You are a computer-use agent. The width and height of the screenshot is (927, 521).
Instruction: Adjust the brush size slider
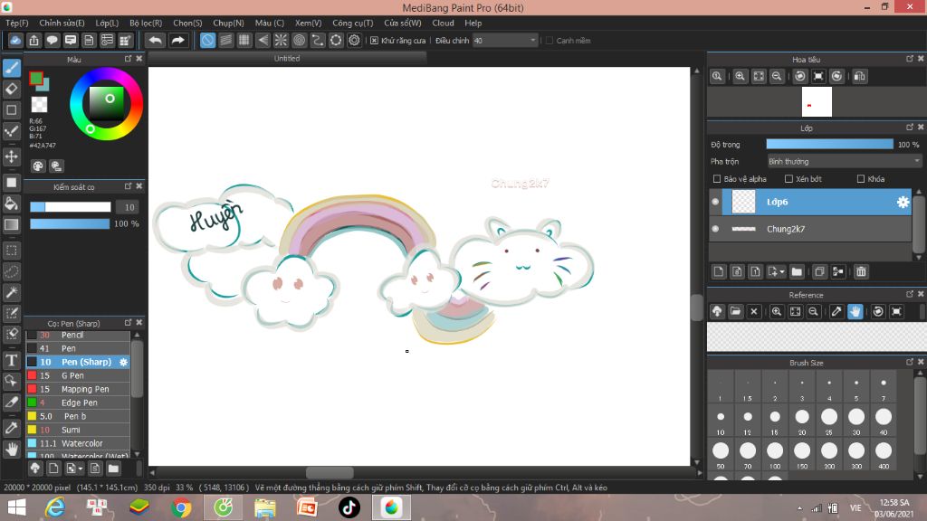[x=71, y=207]
